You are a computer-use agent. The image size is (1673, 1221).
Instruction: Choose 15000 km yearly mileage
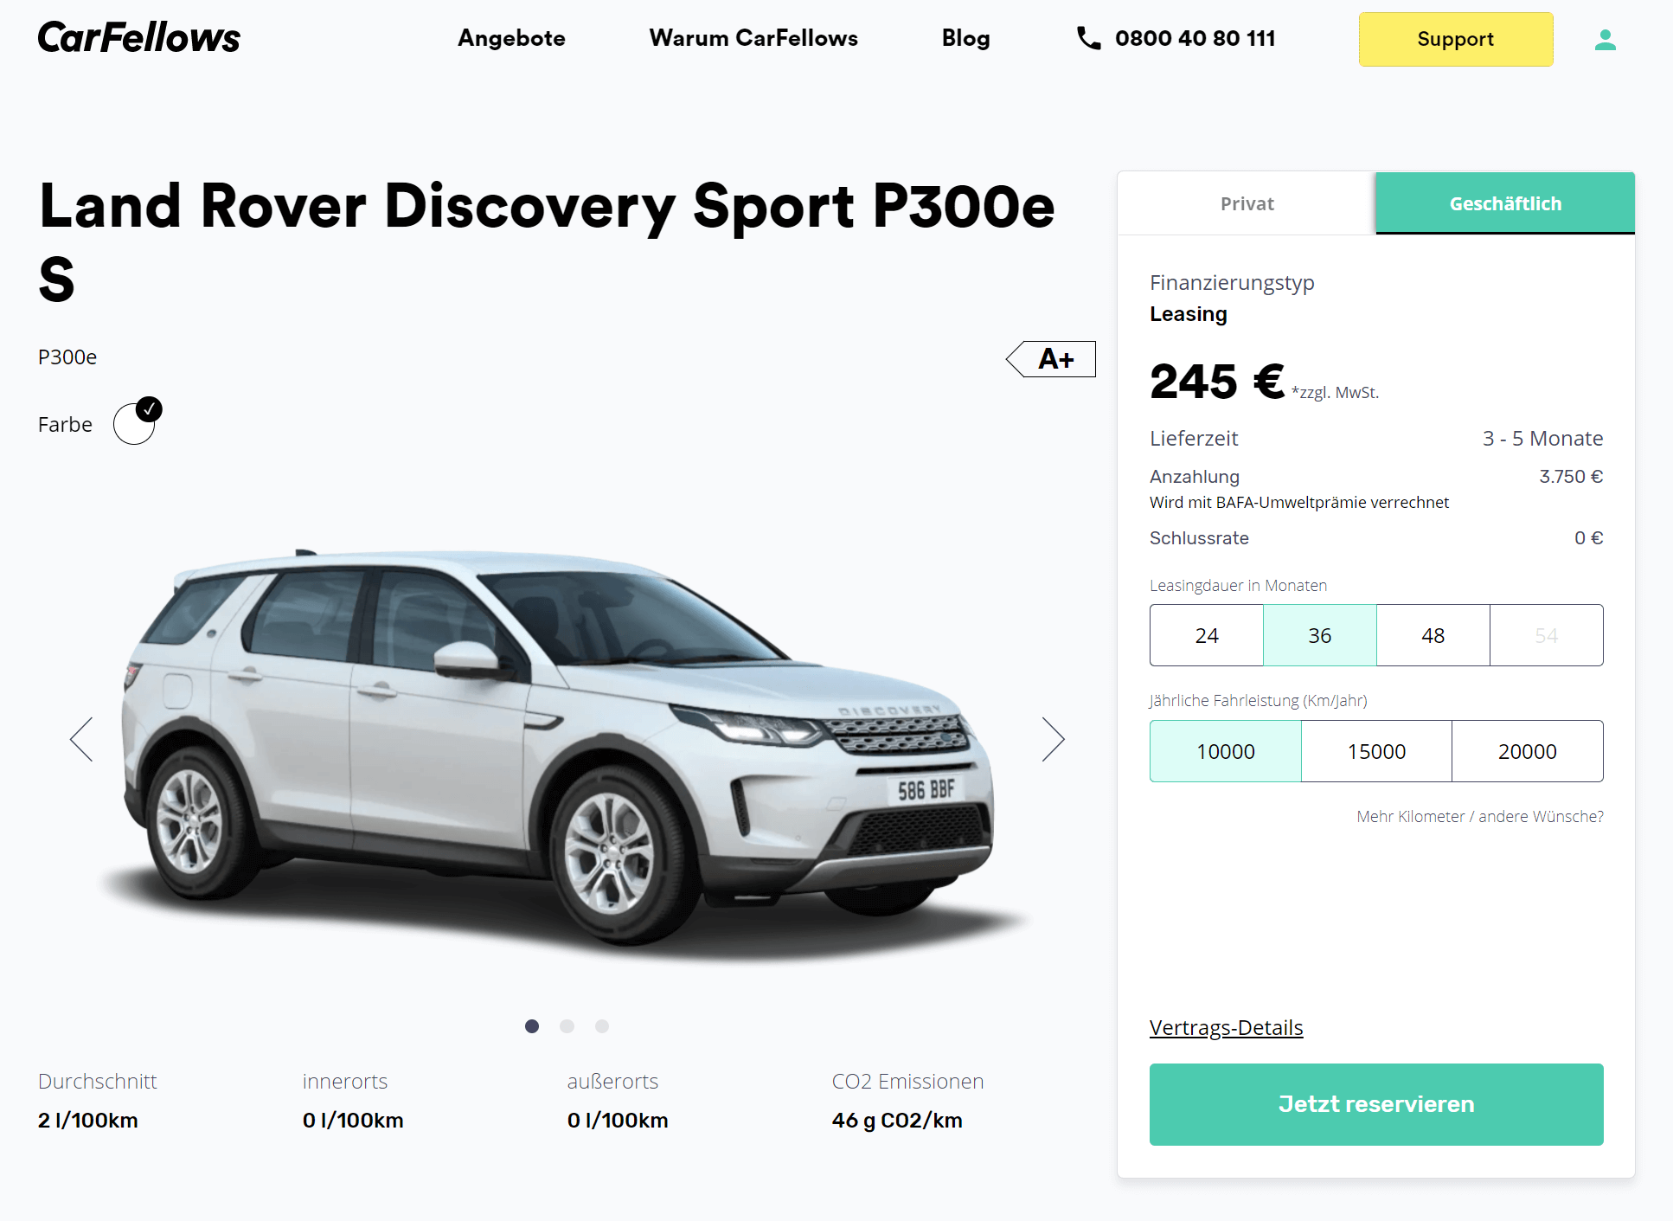pos(1376,751)
